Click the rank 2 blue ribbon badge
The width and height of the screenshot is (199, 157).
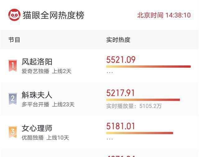tap(13, 99)
